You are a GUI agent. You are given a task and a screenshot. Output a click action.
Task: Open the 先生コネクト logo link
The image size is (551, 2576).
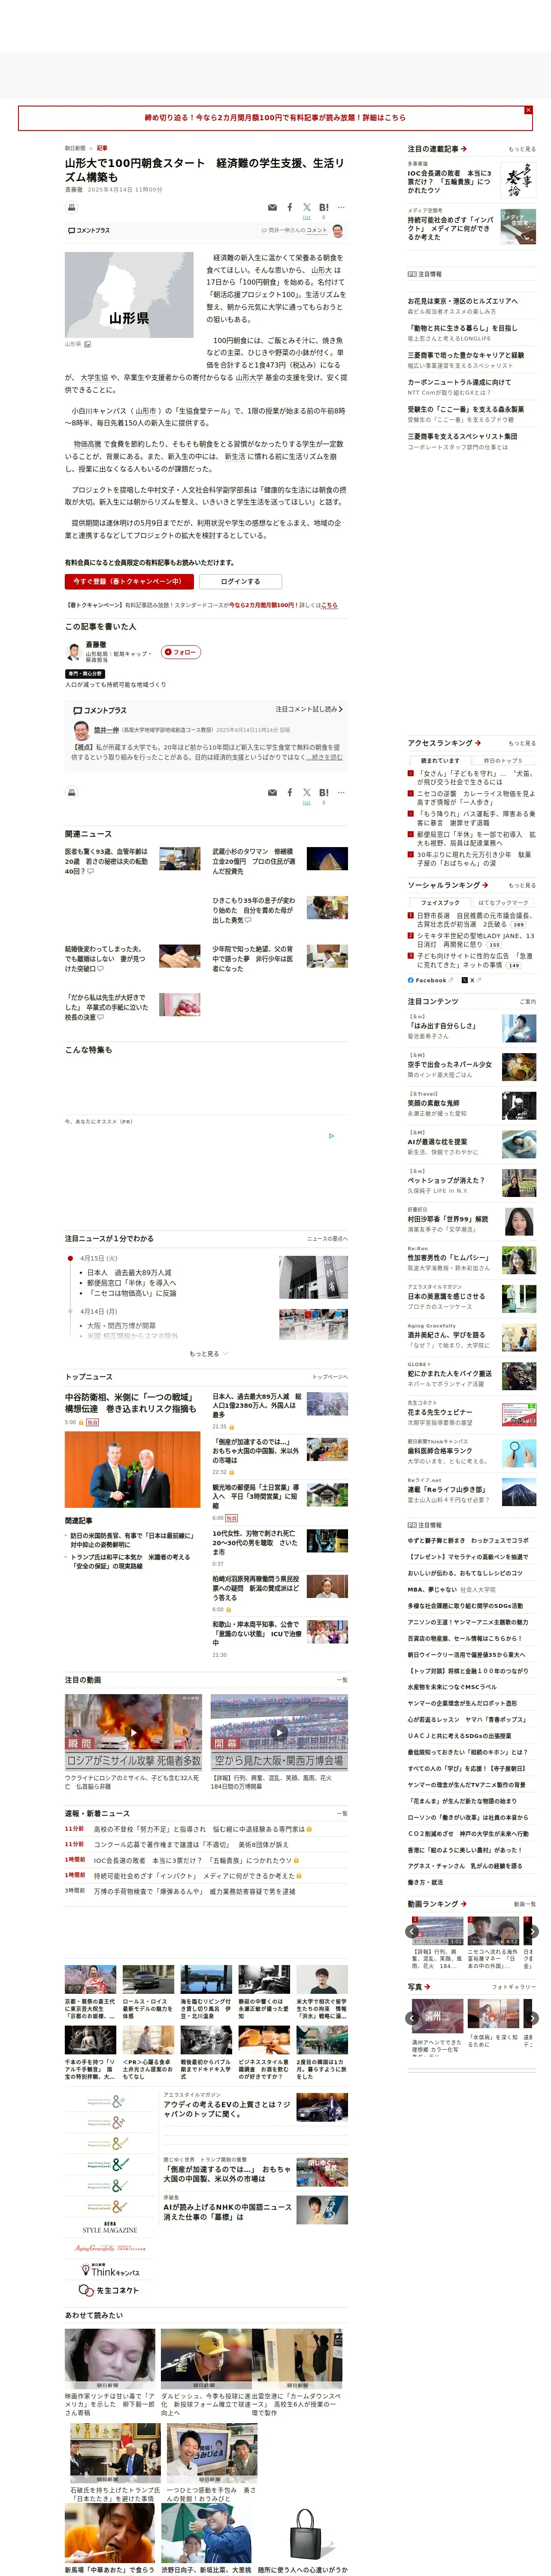[109, 2290]
